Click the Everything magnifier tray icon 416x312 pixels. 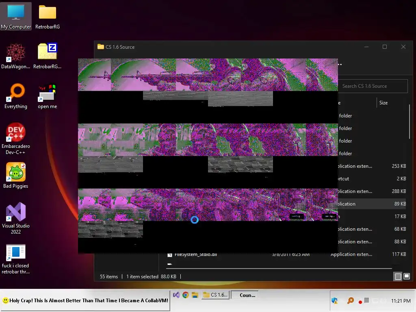(x=351, y=301)
